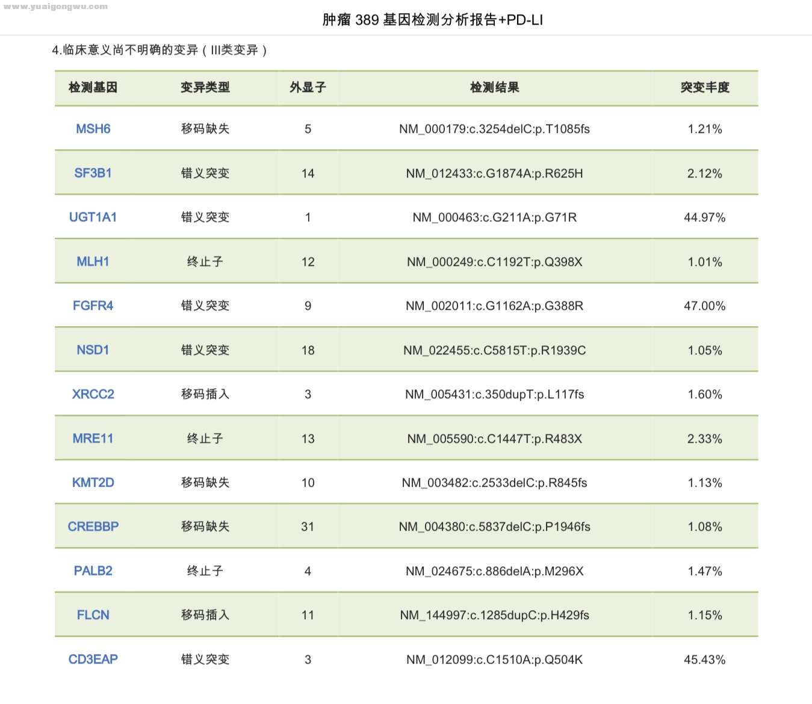Screen dimensions: 812x704
Task: Select result NM_003482:c.2533delC:p.R845fs
Action: pos(495,483)
